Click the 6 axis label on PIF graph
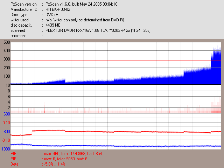This screenshot has width=224, height=168. point(9,97)
